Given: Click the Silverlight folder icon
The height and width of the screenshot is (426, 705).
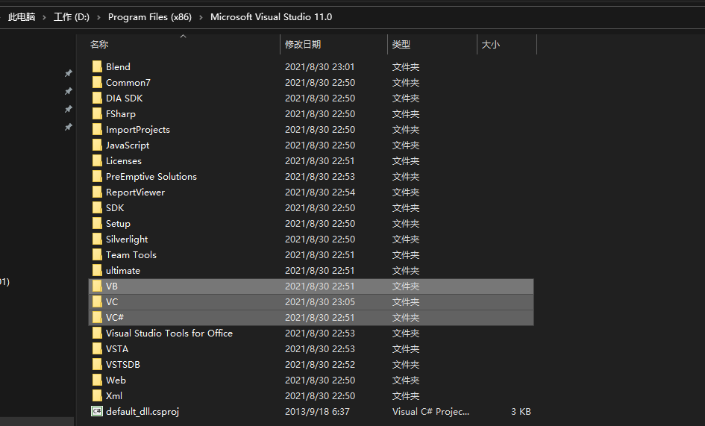Looking at the screenshot, I should point(97,239).
